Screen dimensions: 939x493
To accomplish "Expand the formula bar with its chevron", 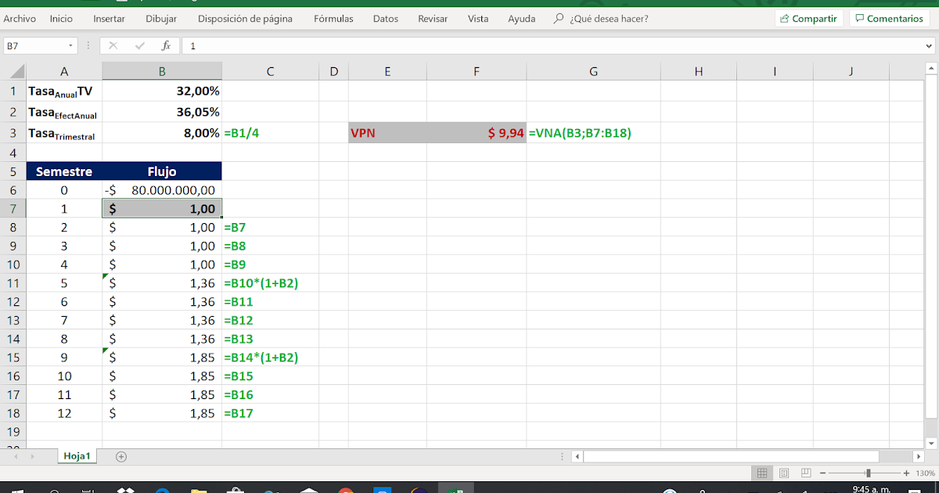I will coord(930,45).
